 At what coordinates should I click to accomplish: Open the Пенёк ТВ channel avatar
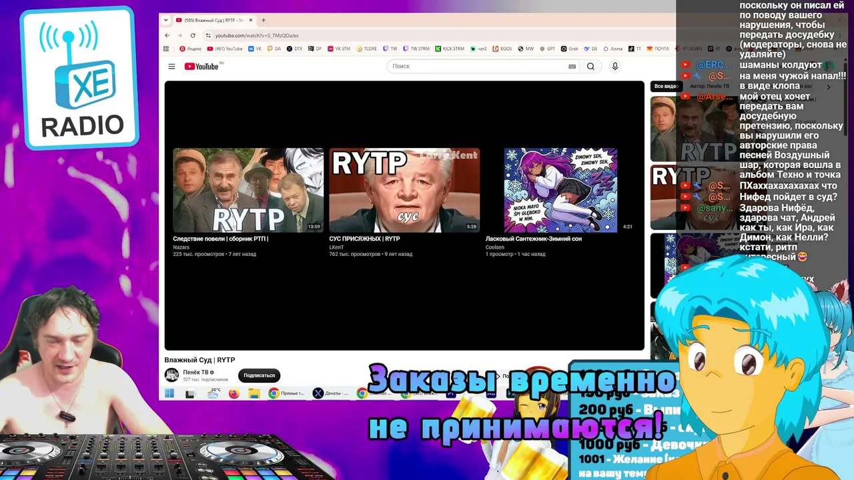point(171,375)
